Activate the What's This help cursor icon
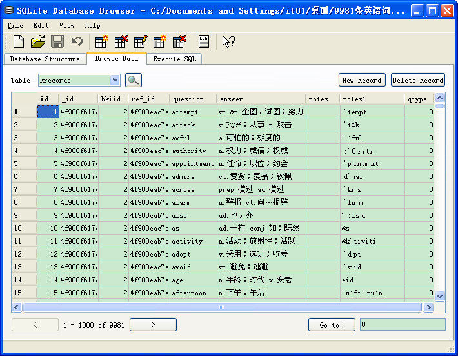 [x=228, y=41]
